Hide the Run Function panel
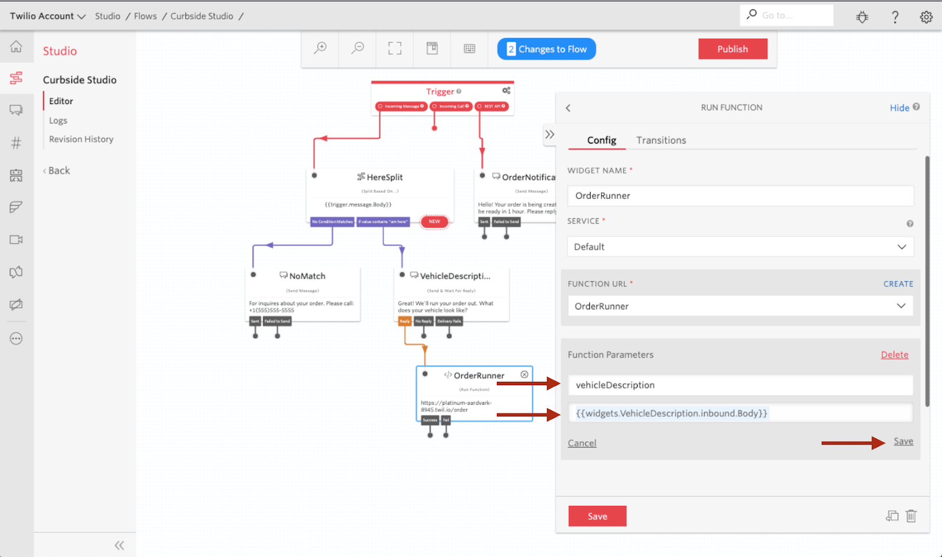Screen dimensions: 942x557 (x=900, y=108)
